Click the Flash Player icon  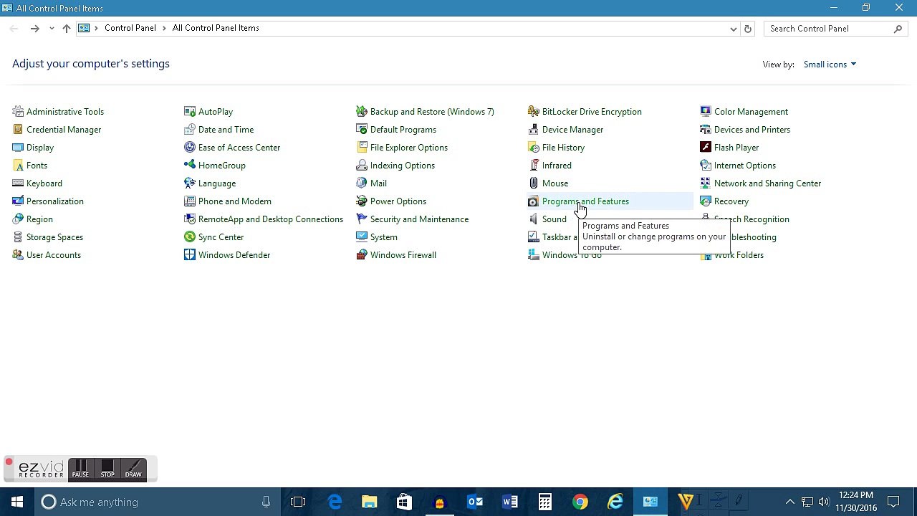tap(706, 148)
